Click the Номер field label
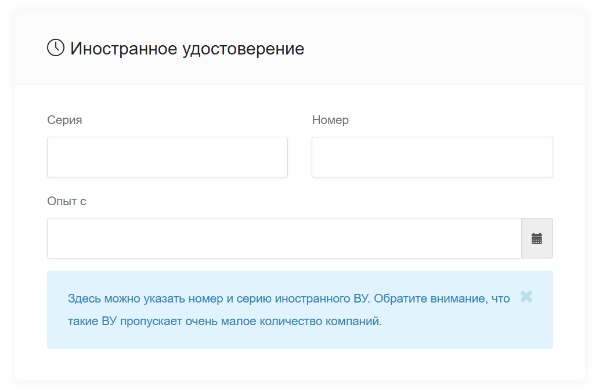Image resolution: width=599 pixels, height=390 pixels. (330, 120)
